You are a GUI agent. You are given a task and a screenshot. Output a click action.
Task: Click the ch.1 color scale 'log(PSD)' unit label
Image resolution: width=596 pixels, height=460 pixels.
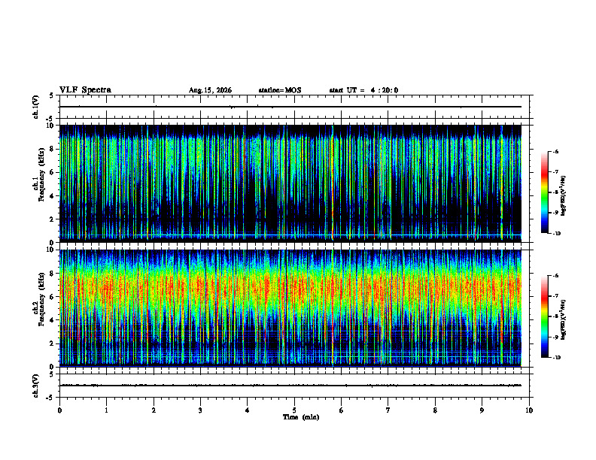click(x=564, y=196)
